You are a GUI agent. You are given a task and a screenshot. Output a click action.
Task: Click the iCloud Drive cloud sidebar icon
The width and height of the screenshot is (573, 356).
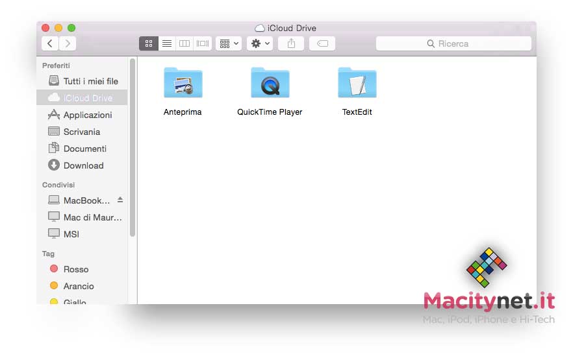(54, 97)
